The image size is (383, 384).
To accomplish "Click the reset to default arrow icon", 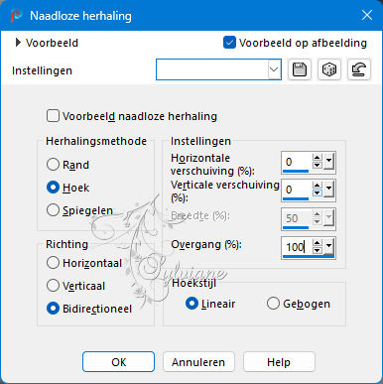I will 359,69.
